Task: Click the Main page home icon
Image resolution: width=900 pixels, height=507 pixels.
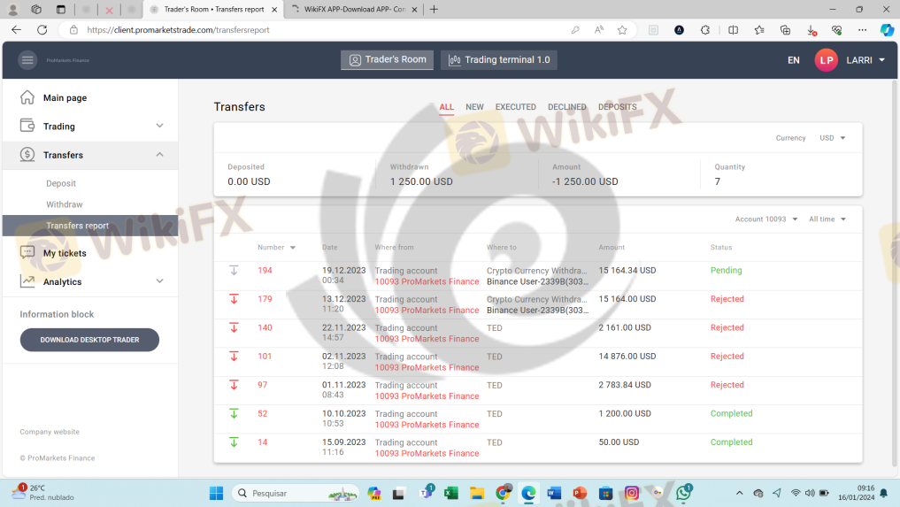Action: click(x=27, y=97)
